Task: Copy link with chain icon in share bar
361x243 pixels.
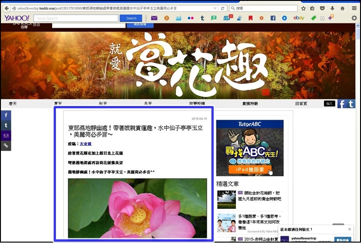Action: pyautogui.click(x=6, y=146)
